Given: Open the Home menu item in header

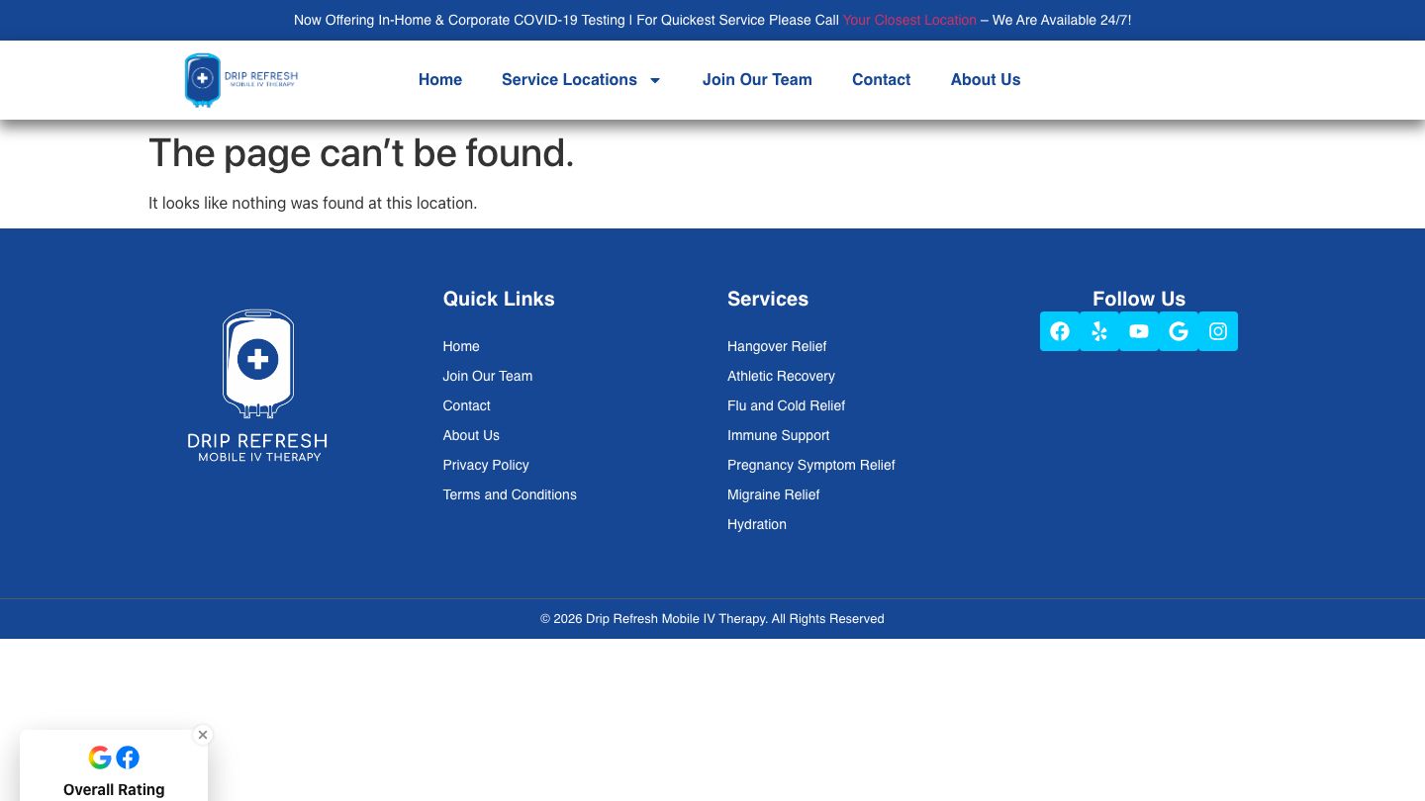Looking at the screenshot, I should 440,80.
